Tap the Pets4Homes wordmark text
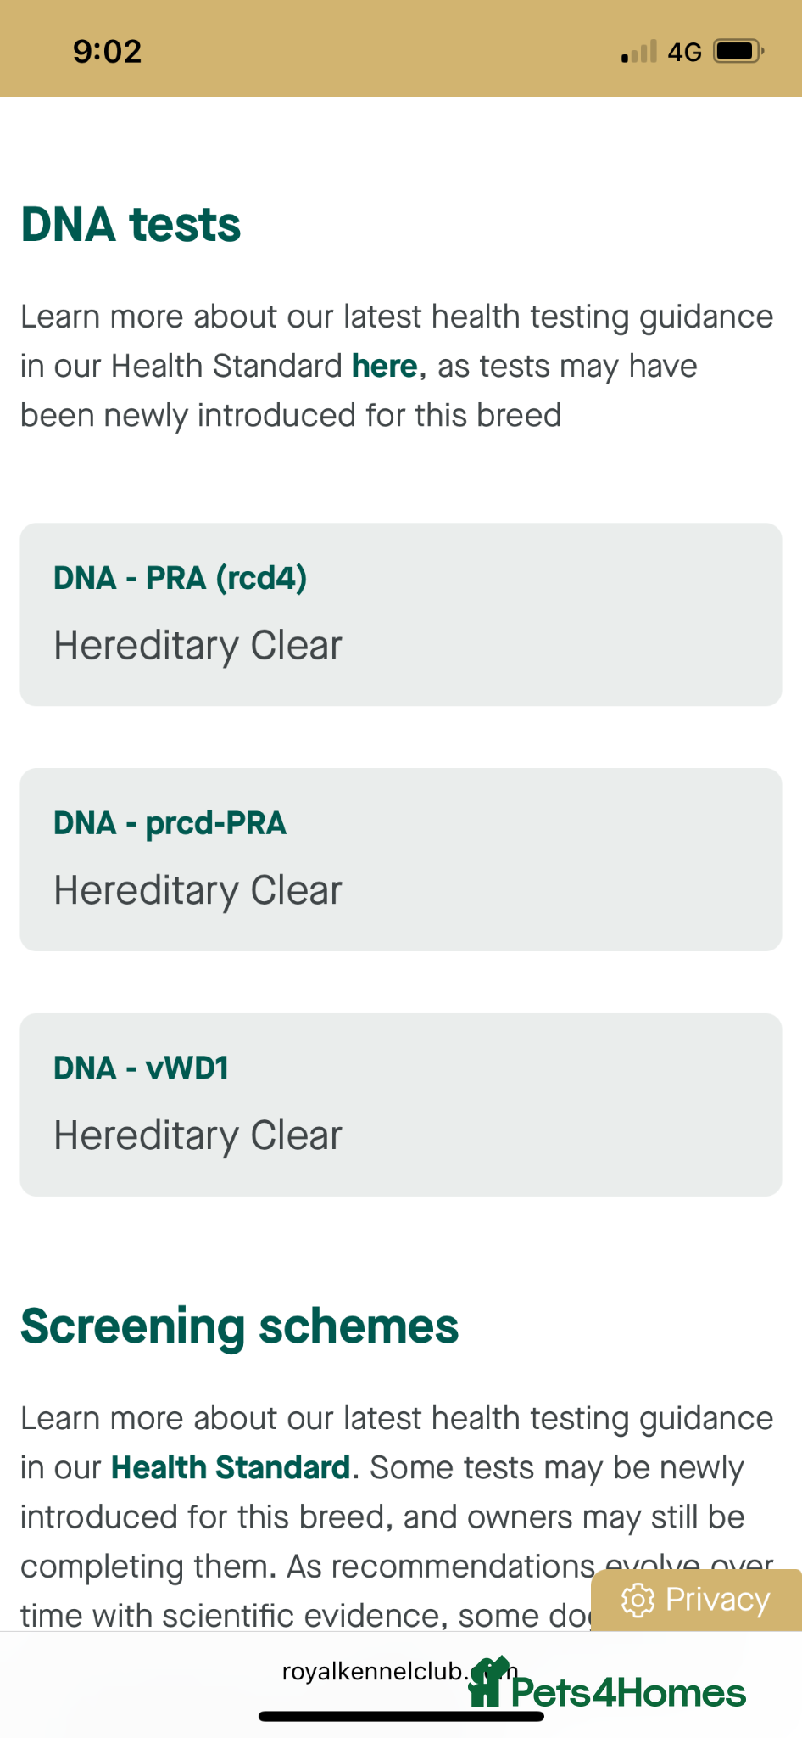 click(x=628, y=1693)
